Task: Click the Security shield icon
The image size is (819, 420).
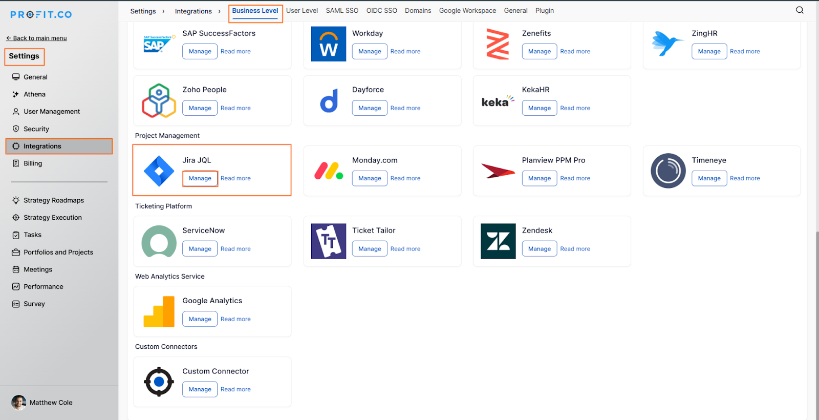Action: [16, 129]
